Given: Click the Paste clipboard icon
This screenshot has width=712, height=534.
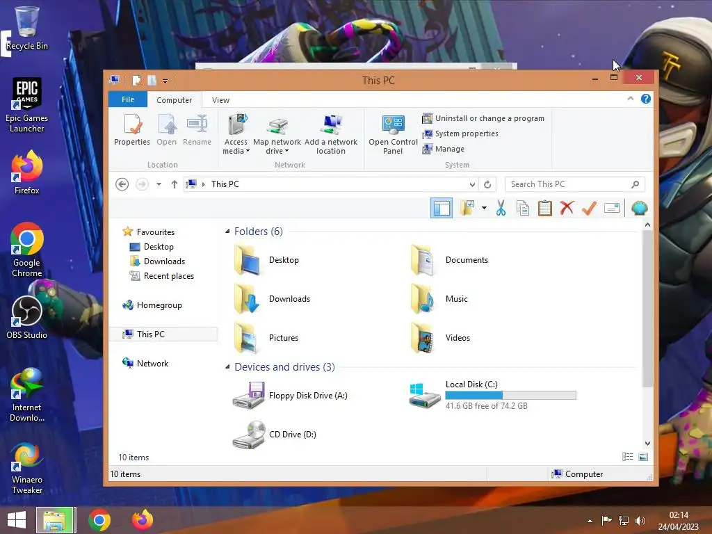Looking at the screenshot, I should coord(545,208).
